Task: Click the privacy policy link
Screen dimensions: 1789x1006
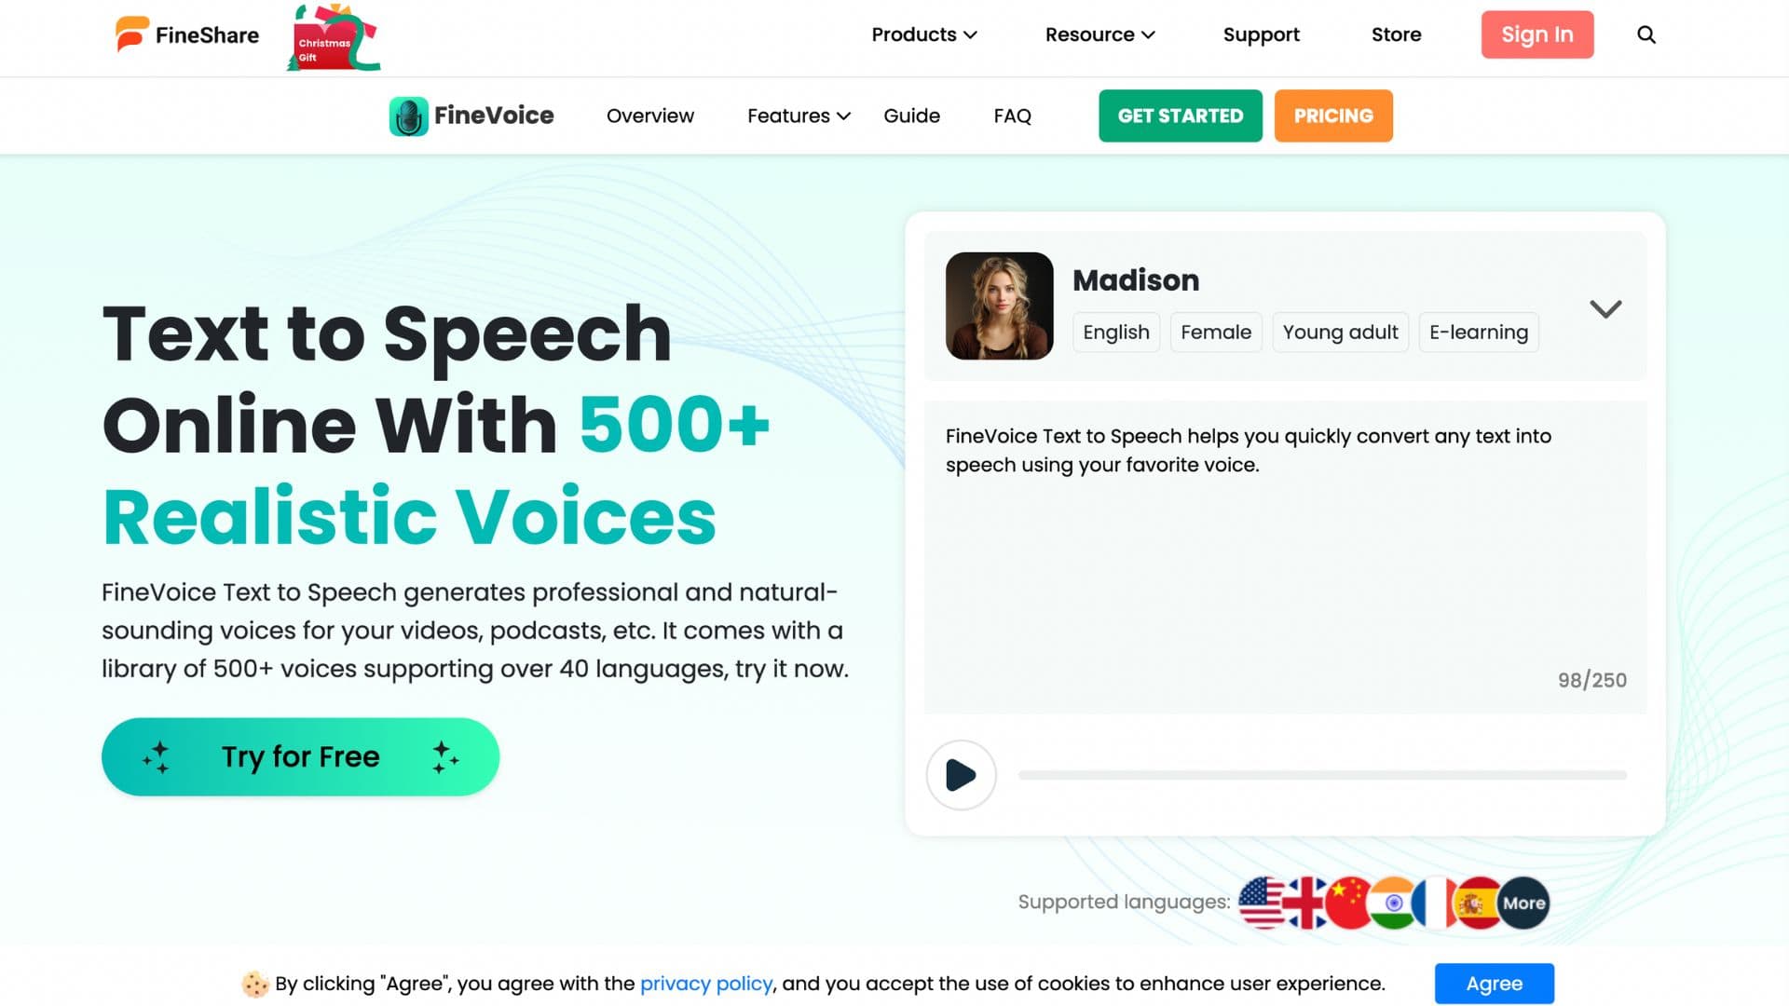Action: click(705, 983)
